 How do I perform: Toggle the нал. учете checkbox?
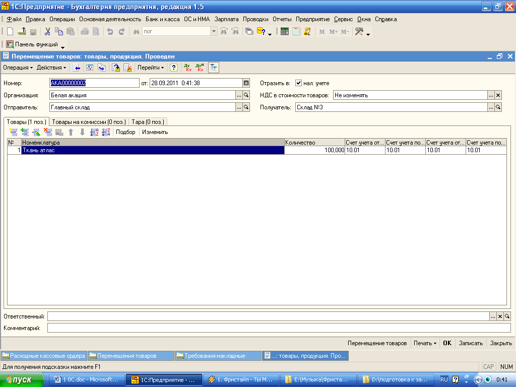(x=298, y=83)
